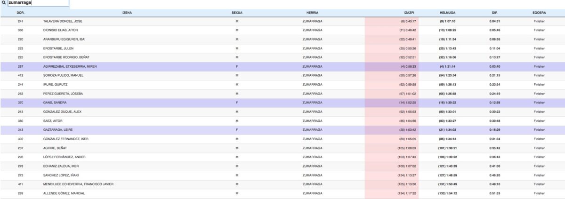Click the SEXUA column header
Viewport: 565px width, 199px height.
pyautogui.click(x=237, y=12)
